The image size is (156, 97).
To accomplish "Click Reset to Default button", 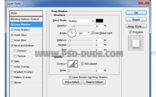I will [94, 82].
